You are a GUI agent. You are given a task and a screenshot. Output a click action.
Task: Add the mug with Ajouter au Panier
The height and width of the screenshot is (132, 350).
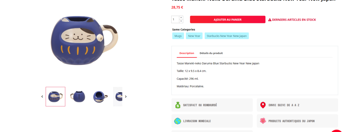click(227, 20)
